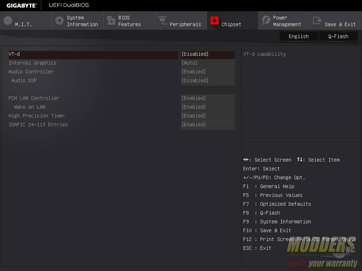Image resolution: width=362 pixels, height=271 pixels.
Task: Click the 'Enter: Select' hint
Action: (x=261, y=169)
